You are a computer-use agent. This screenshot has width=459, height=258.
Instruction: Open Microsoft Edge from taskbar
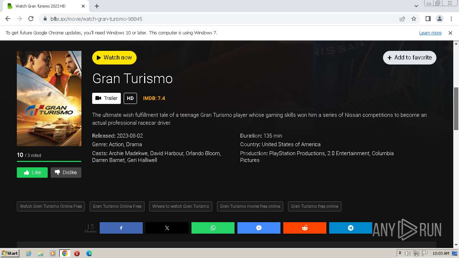point(89,253)
